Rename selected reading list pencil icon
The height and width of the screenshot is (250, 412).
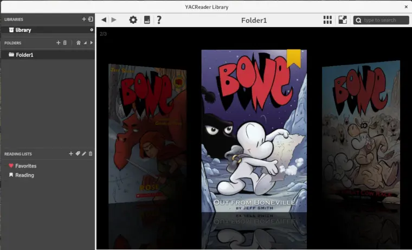[x=84, y=153]
